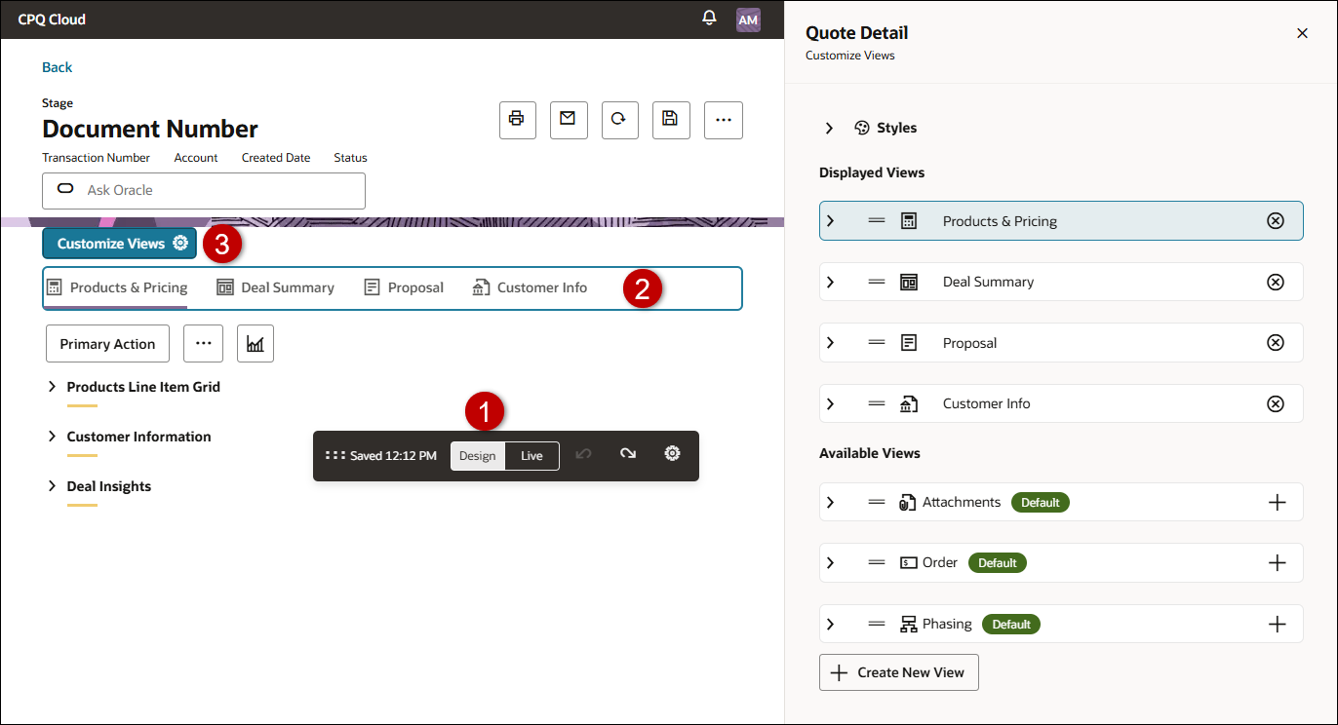The image size is (1338, 725).
Task: Open the ellipsis actions icon beside save
Action: (x=723, y=120)
